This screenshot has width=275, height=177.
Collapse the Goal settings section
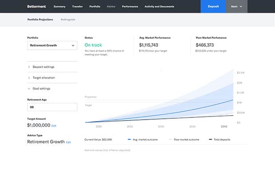(x=52, y=88)
